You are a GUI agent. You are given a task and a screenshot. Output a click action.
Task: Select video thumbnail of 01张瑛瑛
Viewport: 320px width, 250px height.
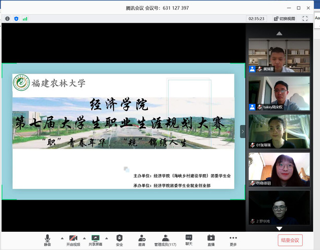[x=279, y=131]
